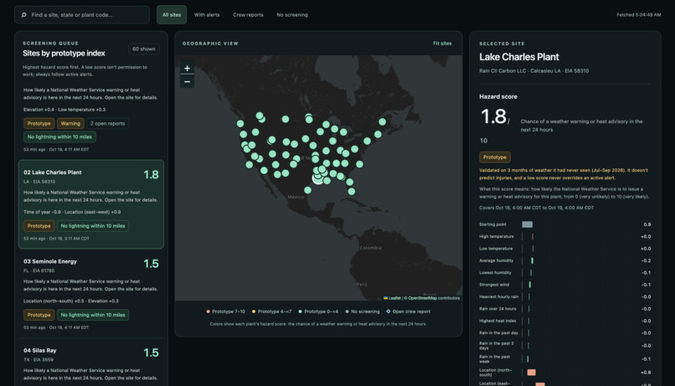The width and height of the screenshot is (675, 386).
Task: Show the No screening filter
Action: pyautogui.click(x=292, y=15)
